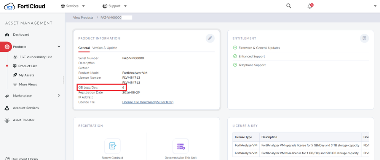Click the edit pencil in Product Information
Image resolution: width=380 pixels, height=160 pixels.
(x=210, y=38)
